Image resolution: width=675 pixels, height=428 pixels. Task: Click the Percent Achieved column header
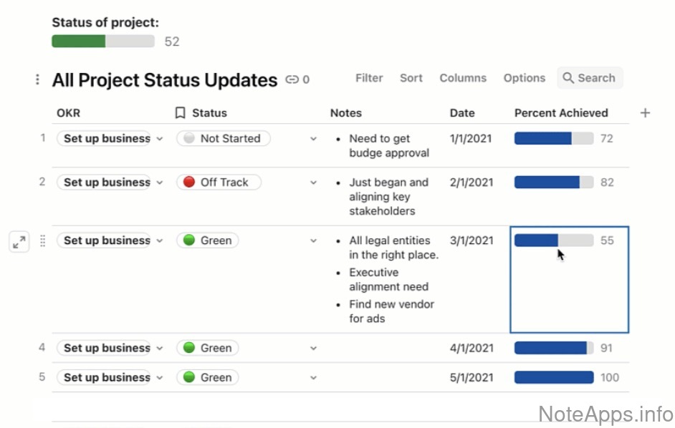tap(561, 113)
